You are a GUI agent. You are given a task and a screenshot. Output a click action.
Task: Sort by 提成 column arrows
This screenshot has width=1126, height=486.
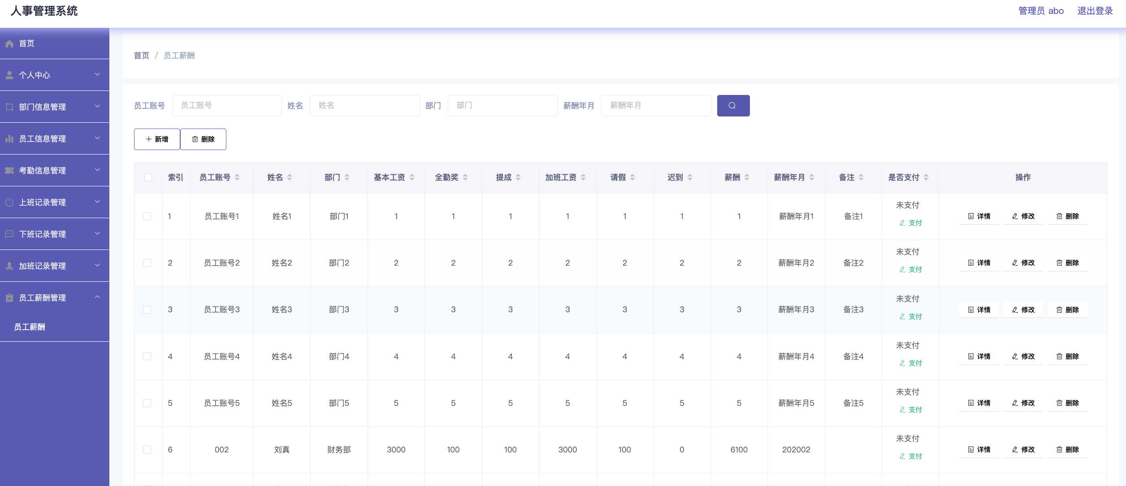tap(518, 177)
